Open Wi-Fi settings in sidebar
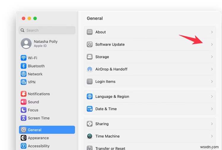 tap(47, 58)
